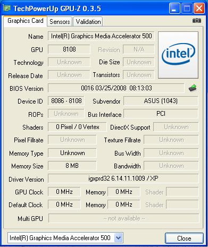Viewport: 208px width, 247px height.
Task: Open the Validation tab
Action: [x=88, y=22]
